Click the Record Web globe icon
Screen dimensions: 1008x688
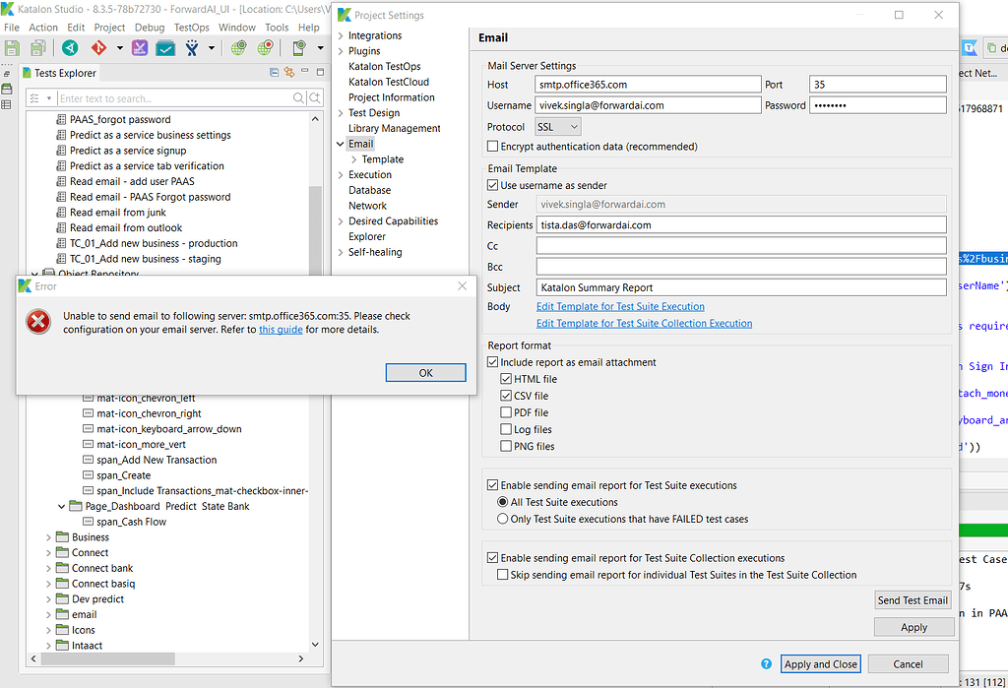[x=267, y=46]
